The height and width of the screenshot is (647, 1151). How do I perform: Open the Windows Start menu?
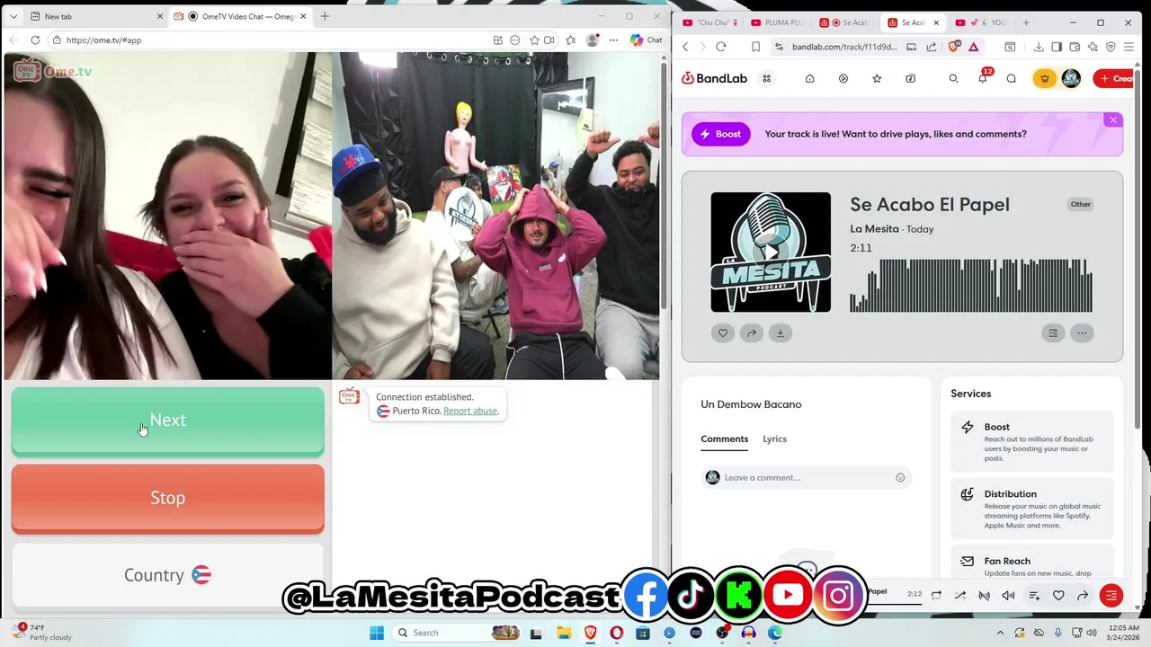(377, 633)
